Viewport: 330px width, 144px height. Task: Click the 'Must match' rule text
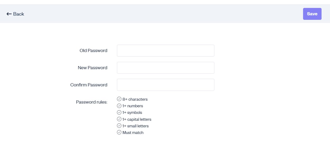point(133,133)
